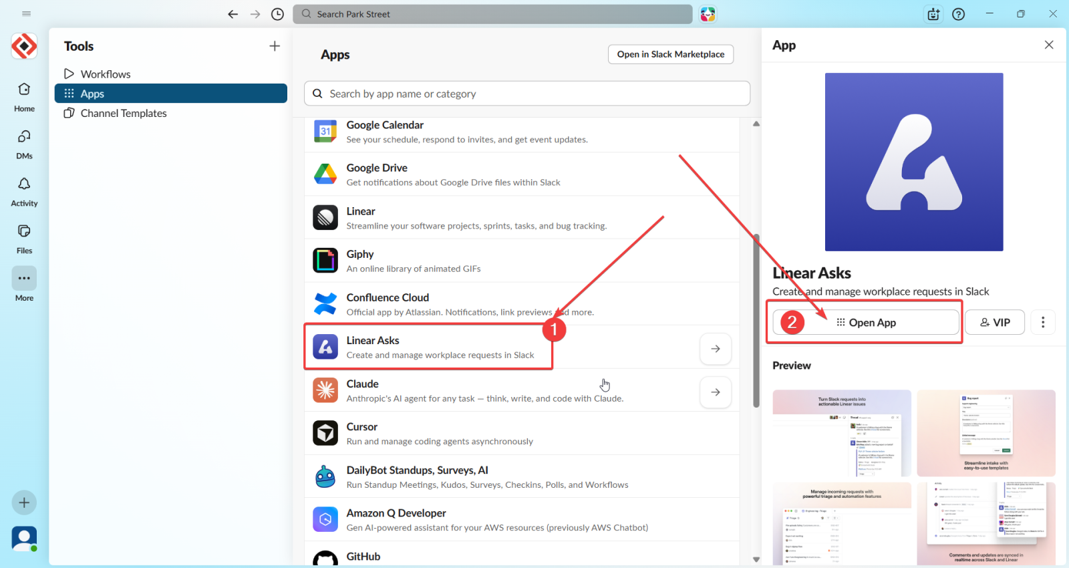Open the three-dot more options menu

(x=1043, y=322)
